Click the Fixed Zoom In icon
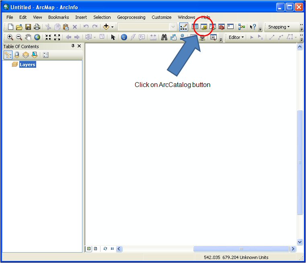The width and height of the screenshot is (306, 263). tap(48, 37)
